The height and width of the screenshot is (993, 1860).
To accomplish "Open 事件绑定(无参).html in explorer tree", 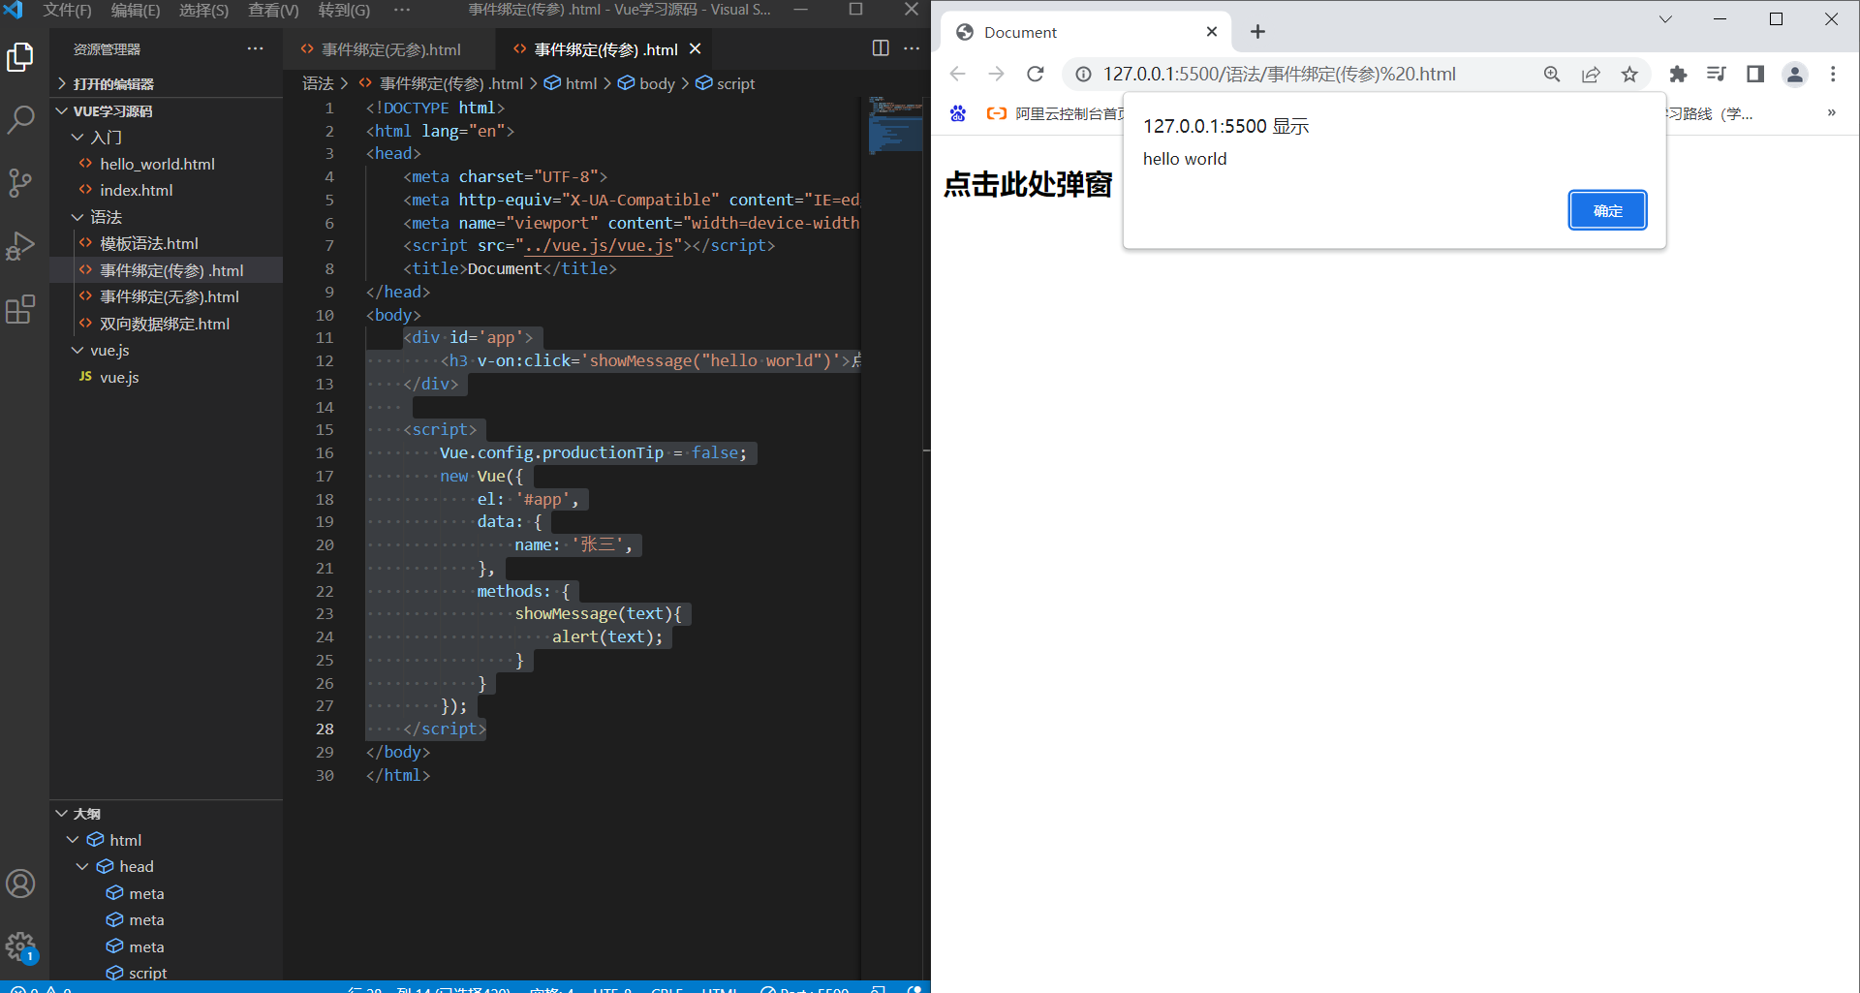I will click(x=169, y=296).
